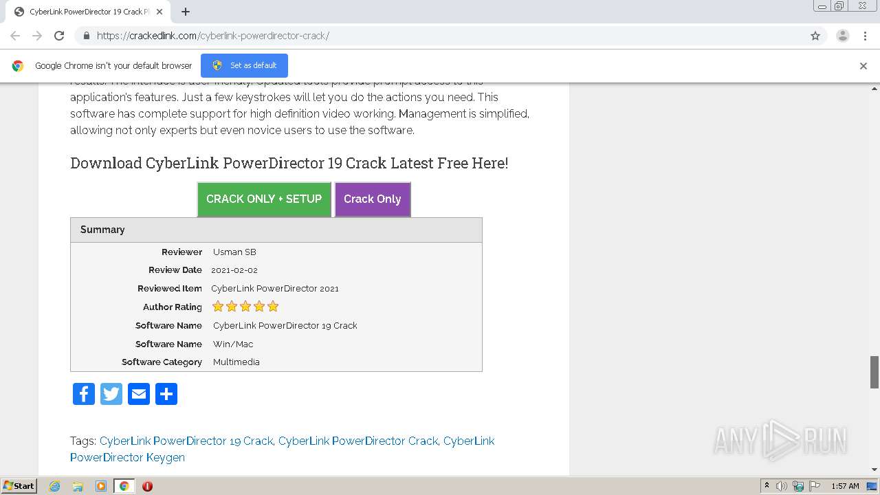The height and width of the screenshot is (495, 880).
Task: Share the page on Facebook
Action: [84, 394]
